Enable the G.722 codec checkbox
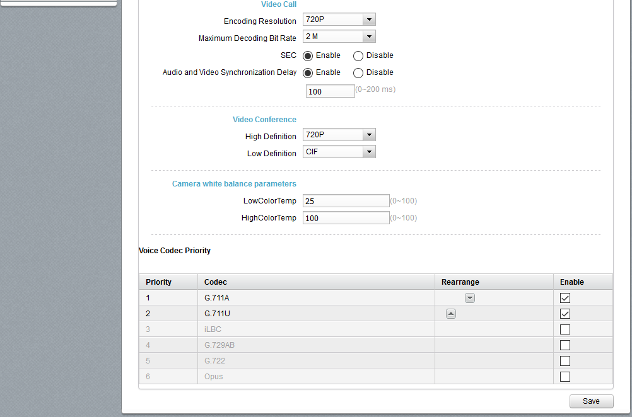The height and width of the screenshot is (417, 632). point(565,361)
